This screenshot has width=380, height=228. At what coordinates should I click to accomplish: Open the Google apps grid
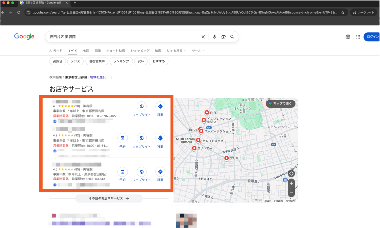click(x=358, y=37)
